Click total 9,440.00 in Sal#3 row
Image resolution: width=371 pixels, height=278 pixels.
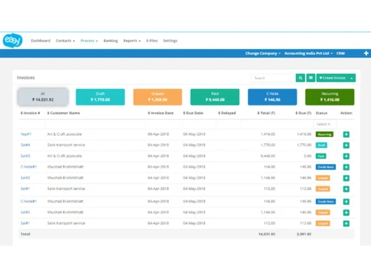268,156
